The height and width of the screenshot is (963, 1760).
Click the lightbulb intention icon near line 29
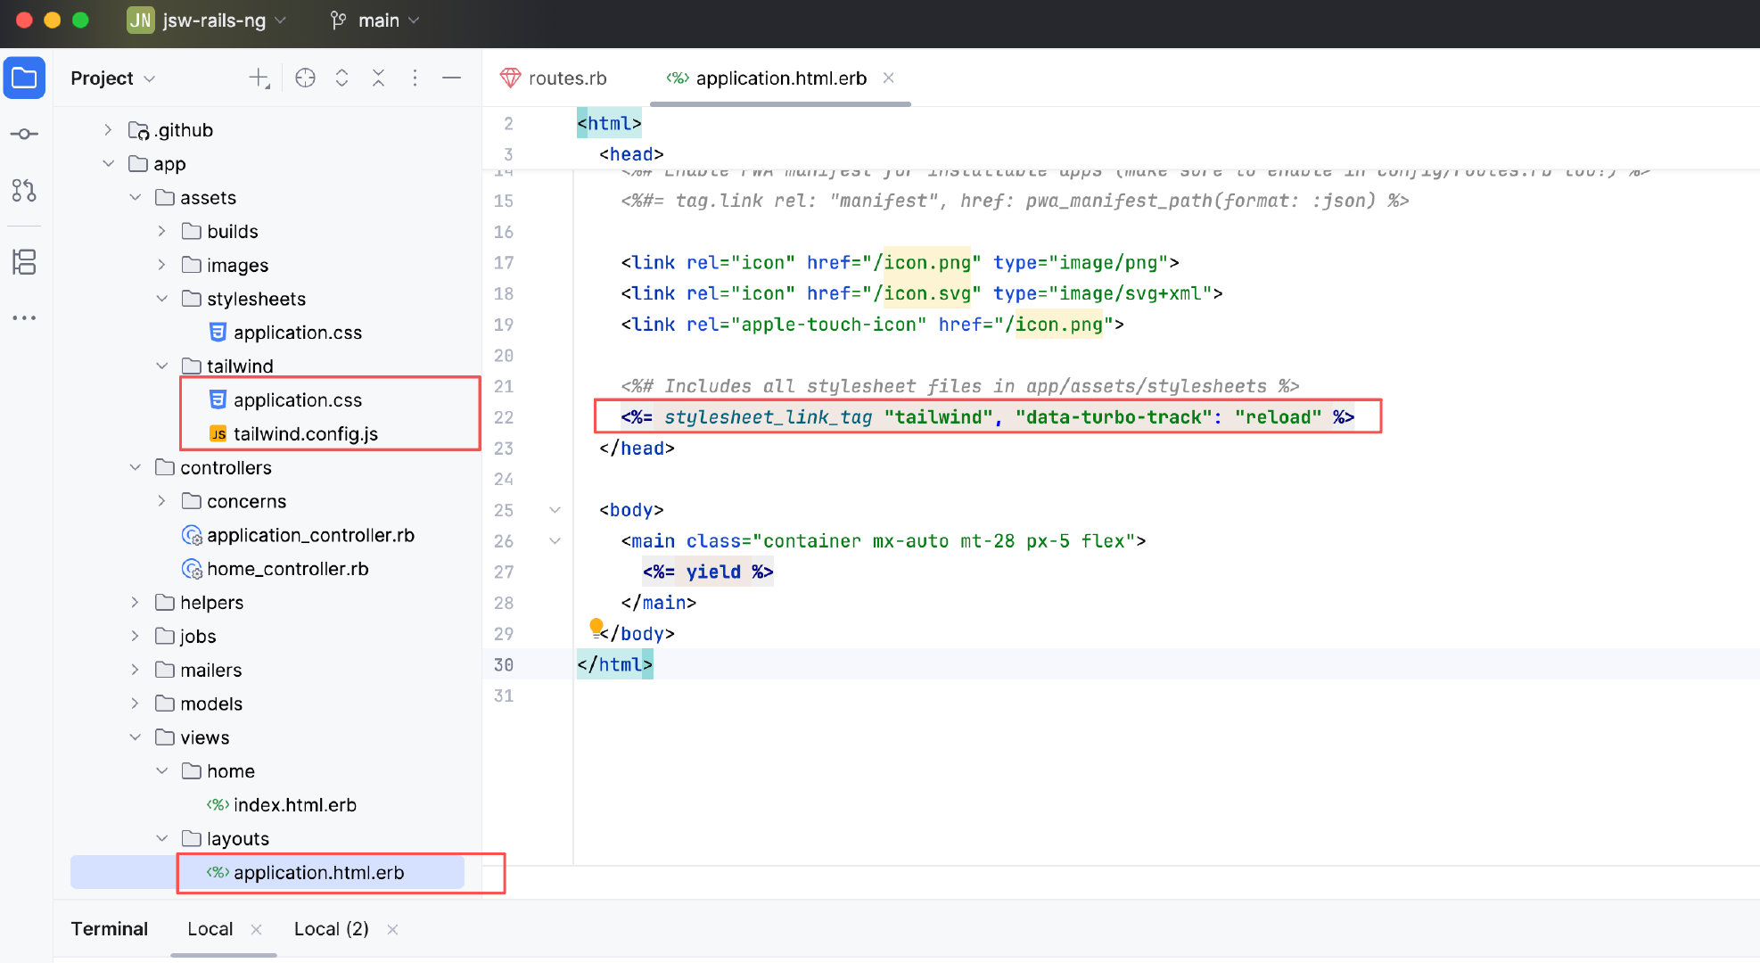[596, 627]
